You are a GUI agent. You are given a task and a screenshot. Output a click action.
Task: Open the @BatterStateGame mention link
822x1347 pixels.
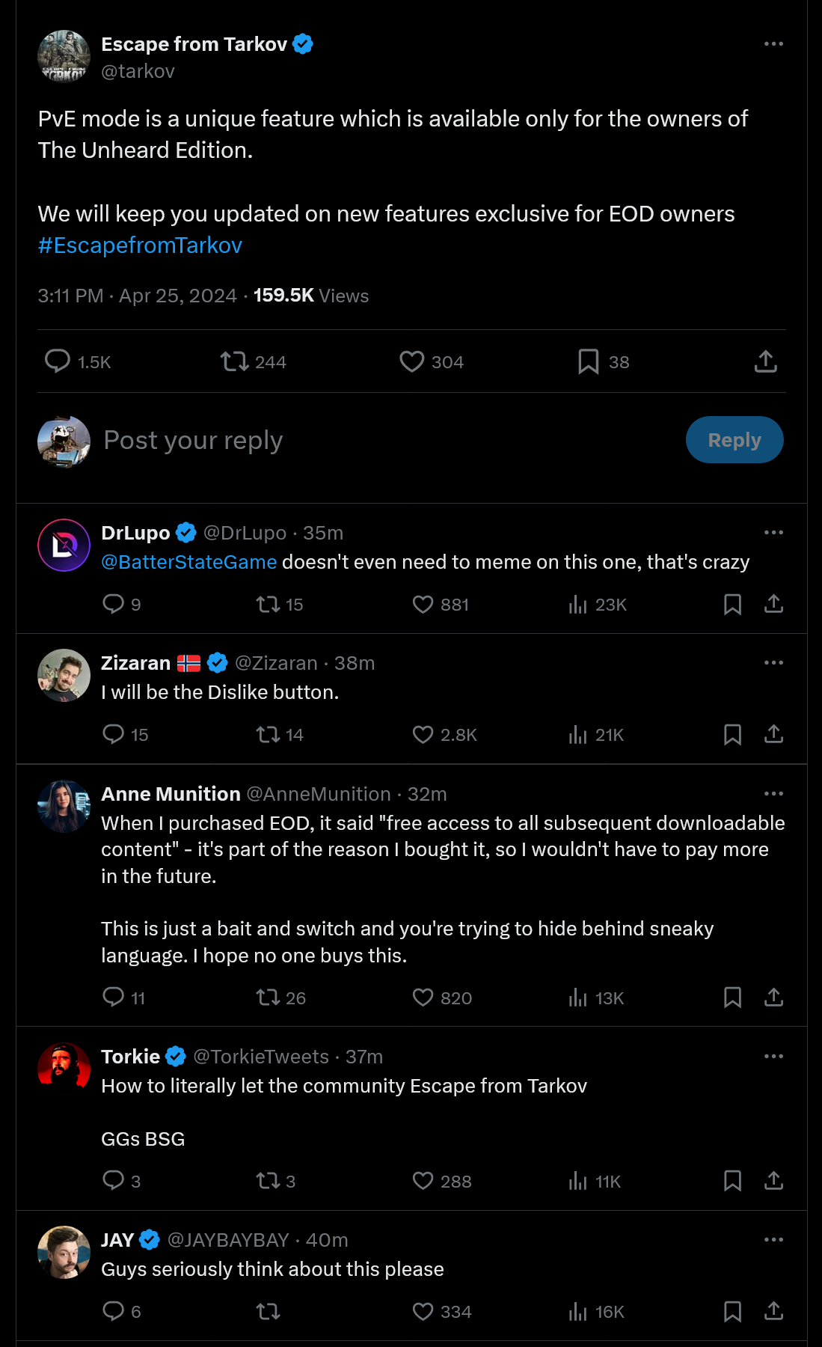coord(189,562)
